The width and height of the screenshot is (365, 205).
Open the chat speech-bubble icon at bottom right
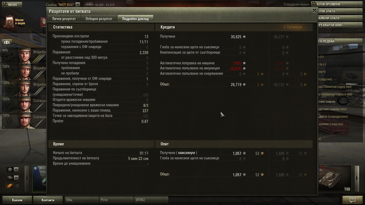pos(352,200)
